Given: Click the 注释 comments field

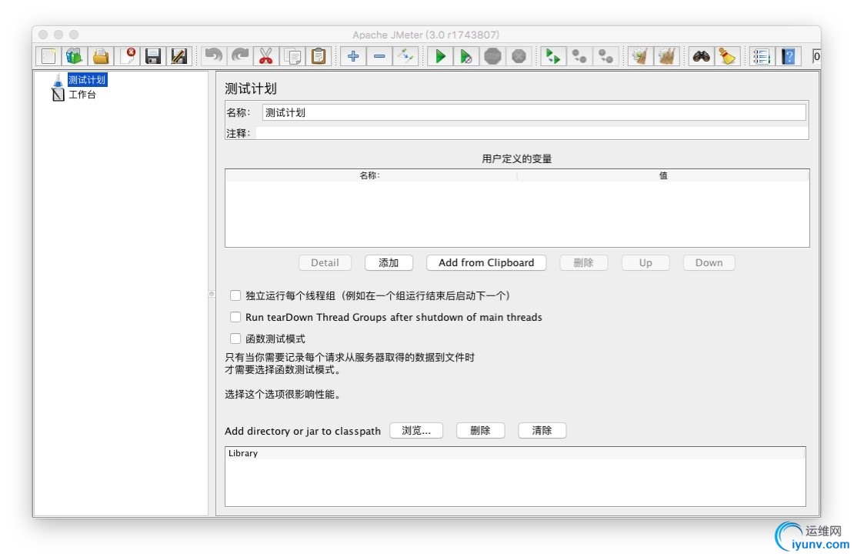Looking at the screenshot, I should 532,133.
